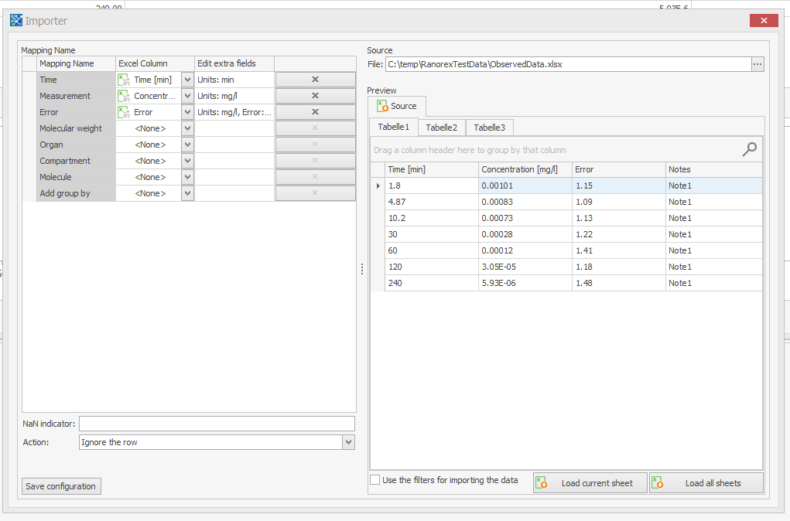Click the orange sheet icon on Load all sheets
This screenshot has width=790, height=521.
pyautogui.click(x=658, y=482)
